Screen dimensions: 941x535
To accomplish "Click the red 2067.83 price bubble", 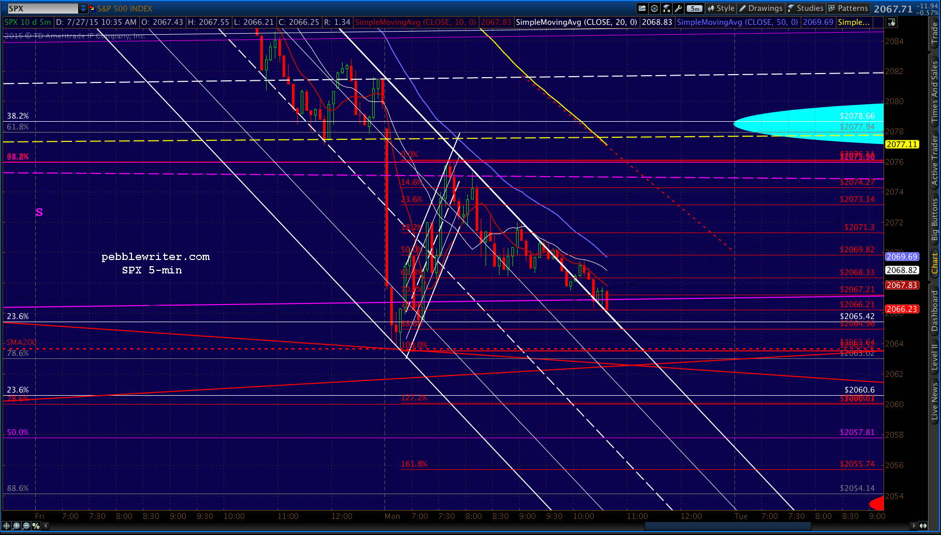I will [902, 285].
